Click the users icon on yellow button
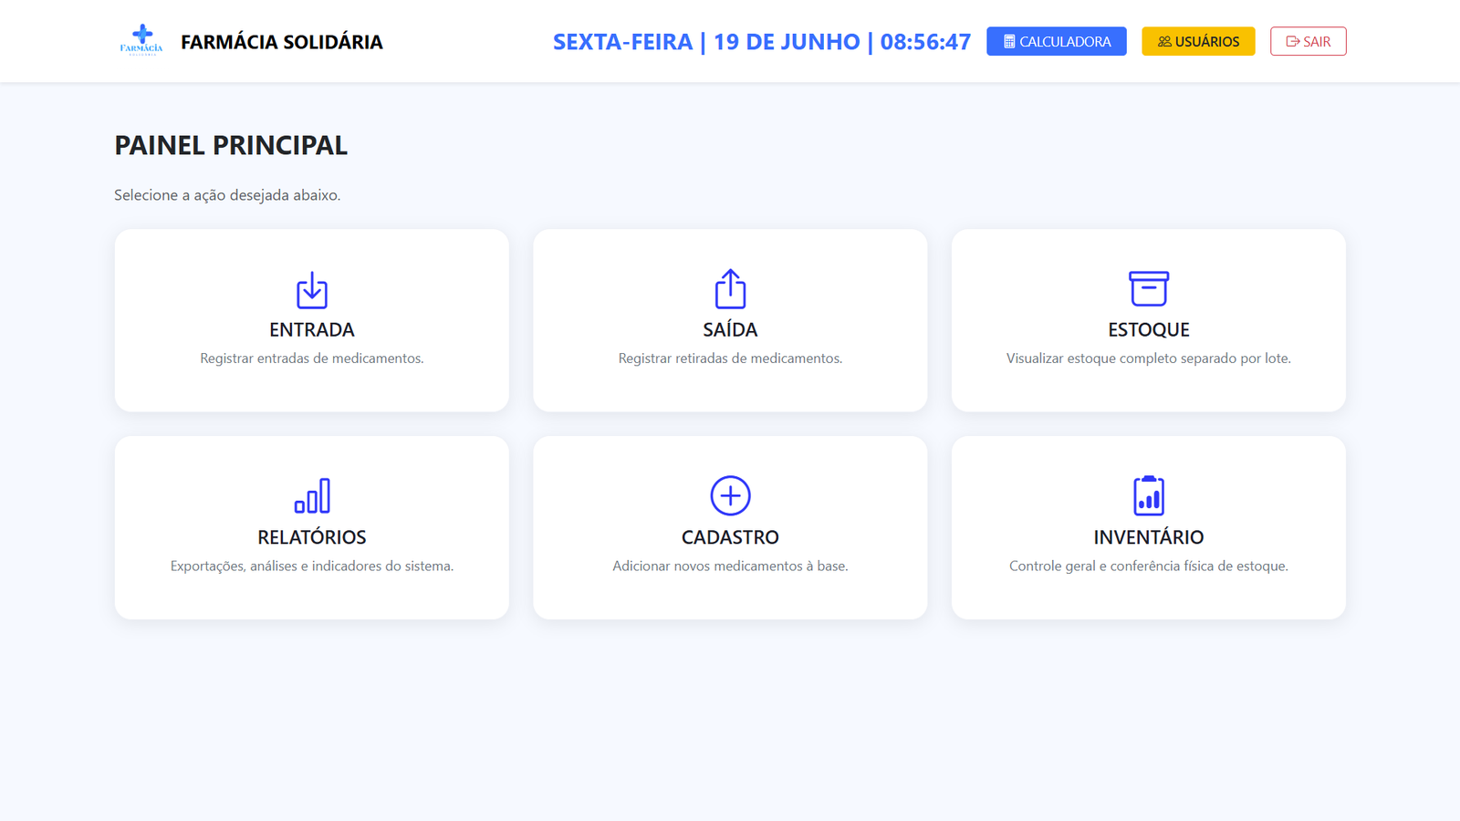 pyautogui.click(x=1164, y=41)
